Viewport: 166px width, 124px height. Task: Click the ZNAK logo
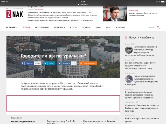point(15,15)
